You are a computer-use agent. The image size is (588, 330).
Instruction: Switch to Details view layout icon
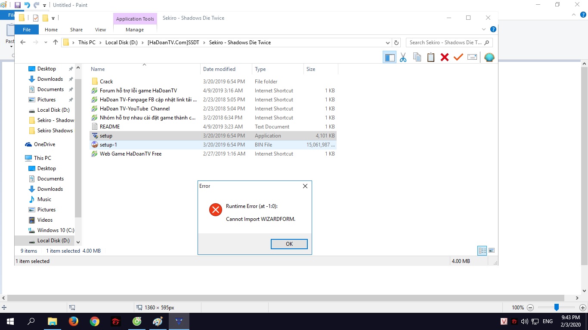(x=482, y=251)
